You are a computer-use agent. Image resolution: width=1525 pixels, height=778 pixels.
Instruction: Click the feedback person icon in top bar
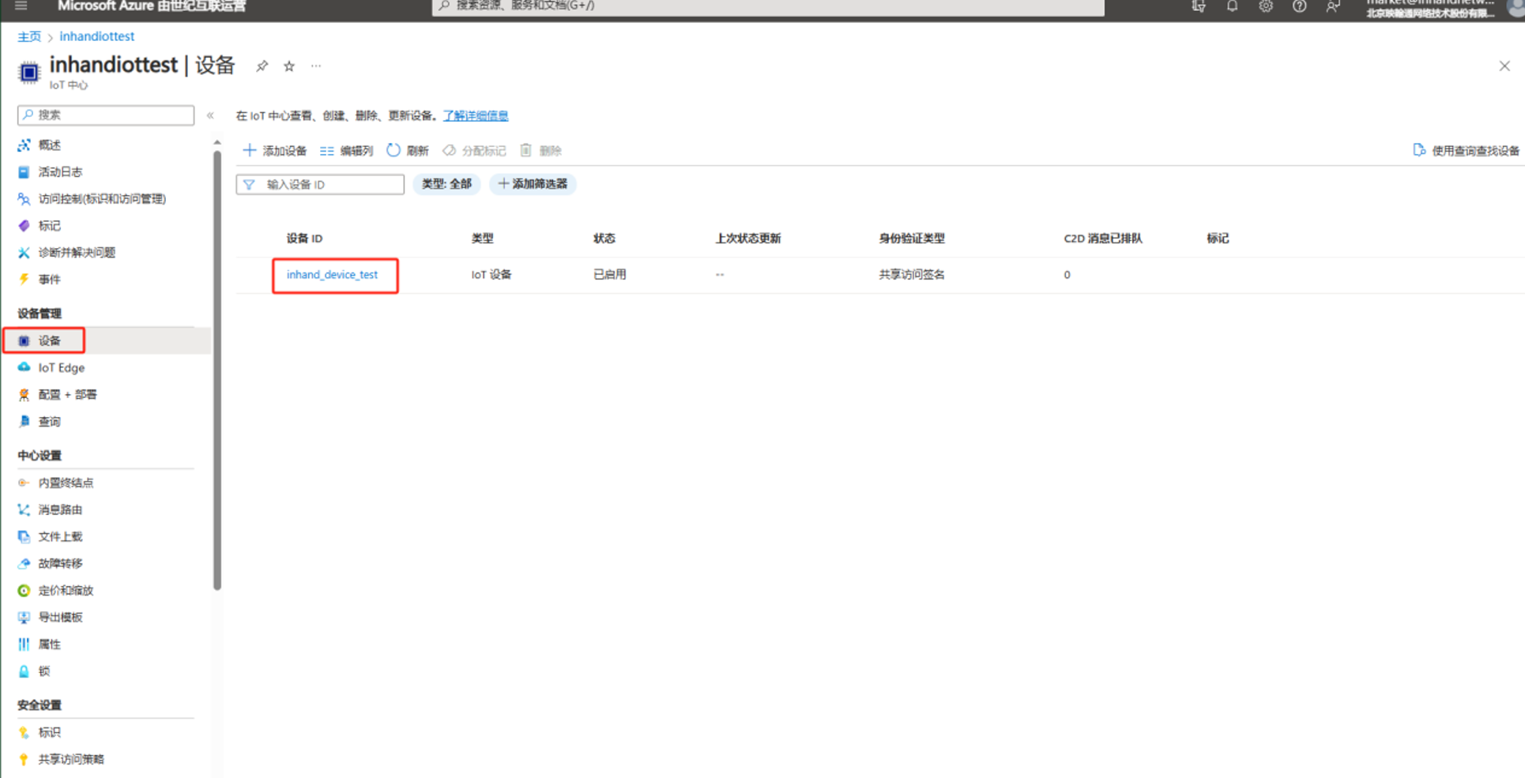(x=1333, y=6)
